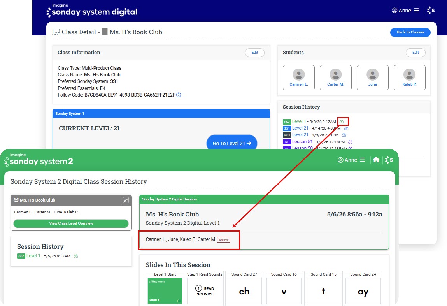Click the Back to Classes button
Viewport: 447px width, 306px height.
410,32
